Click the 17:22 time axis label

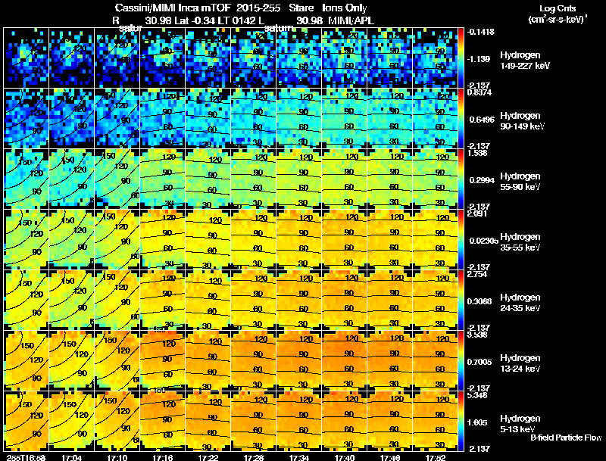tap(208, 457)
